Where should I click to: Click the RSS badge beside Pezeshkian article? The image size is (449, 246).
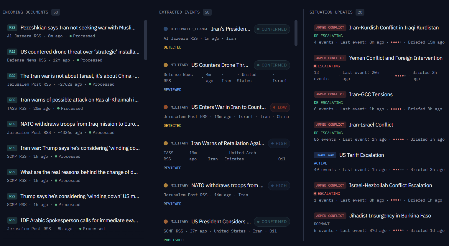pyautogui.click(x=12, y=28)
